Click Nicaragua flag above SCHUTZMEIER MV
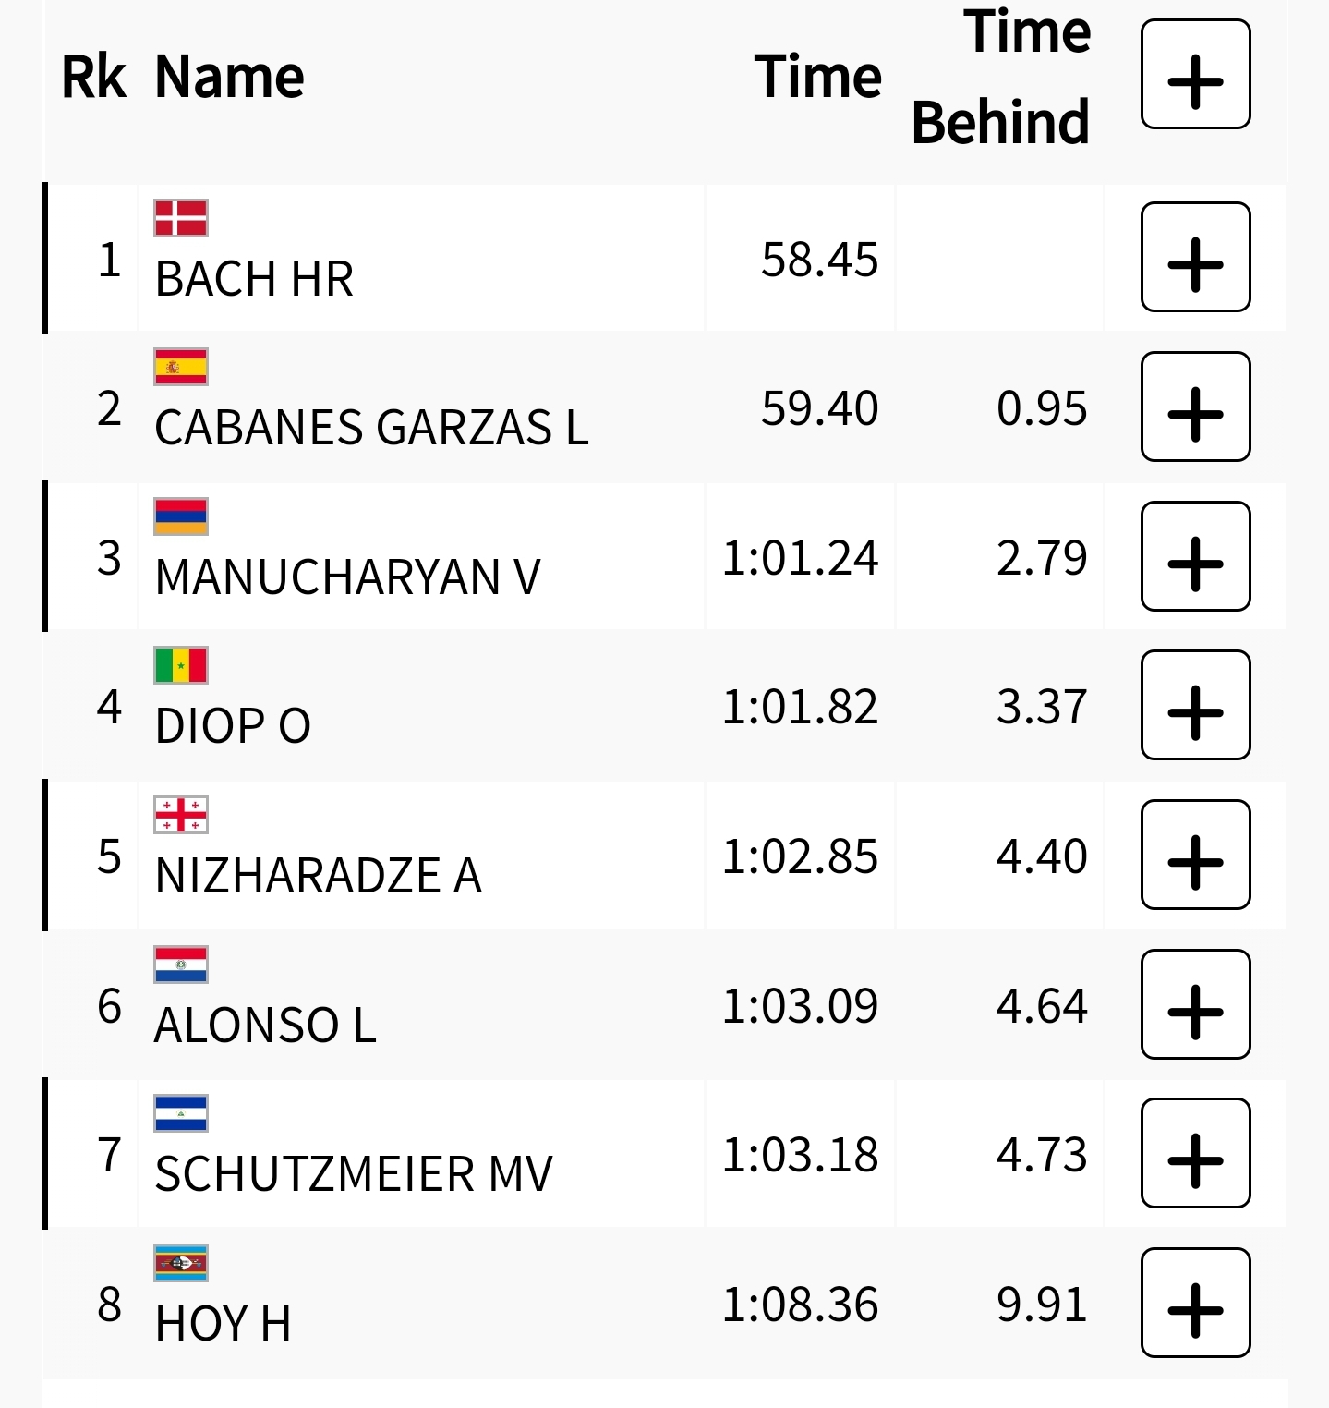 pos(181,1113)
